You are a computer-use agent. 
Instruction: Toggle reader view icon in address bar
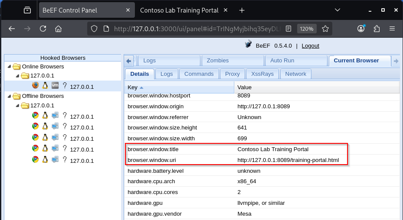[288, 29]
